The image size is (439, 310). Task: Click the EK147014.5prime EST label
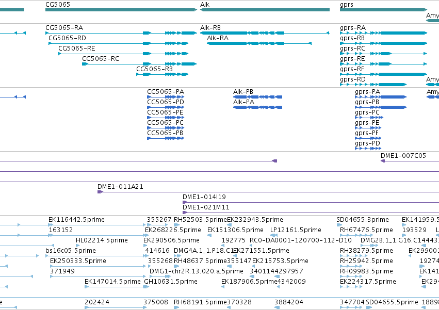click(112, 282)
